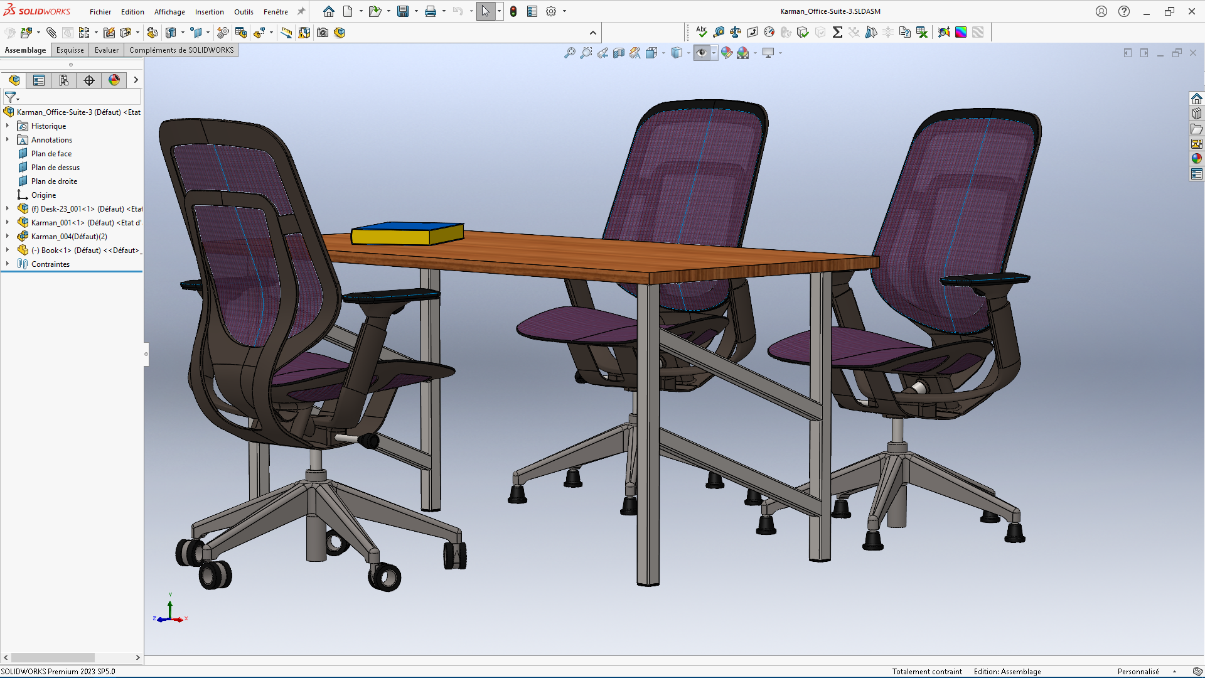Open the Fichier menu
Screen dimensions: 1205x678
tap(100, 12)
